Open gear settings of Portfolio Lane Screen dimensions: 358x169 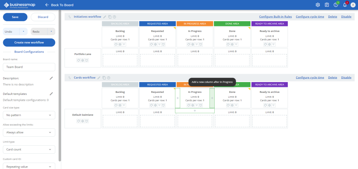coord(83,61)
